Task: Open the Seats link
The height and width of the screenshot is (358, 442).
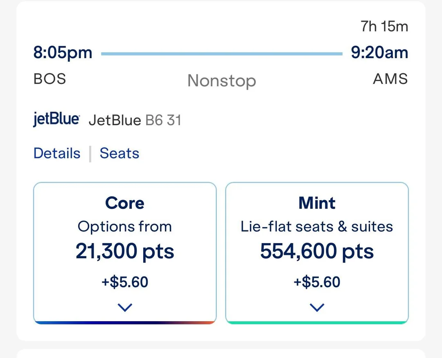Action: [x=120, y=153]
